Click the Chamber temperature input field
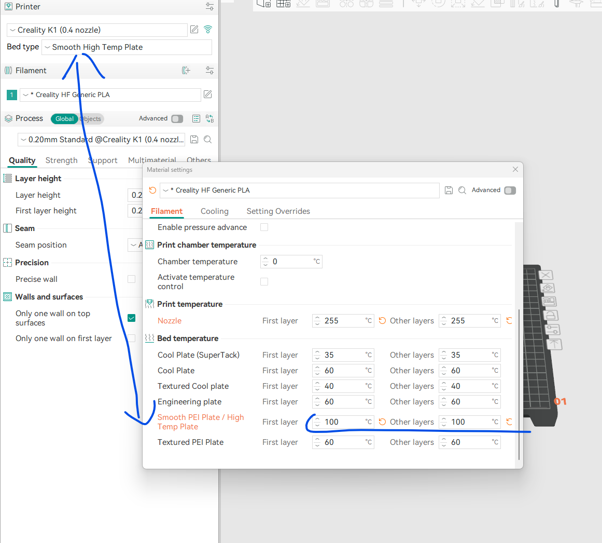Image resolution: width=602 pixels, height=543 pixels. (291, 262)
